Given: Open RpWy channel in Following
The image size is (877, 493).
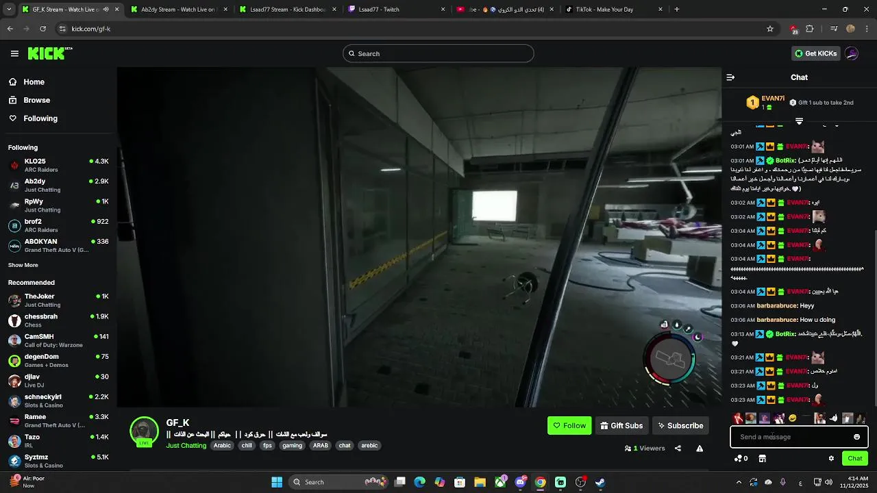Looking at the screenshot, I should tap(58, 205).
